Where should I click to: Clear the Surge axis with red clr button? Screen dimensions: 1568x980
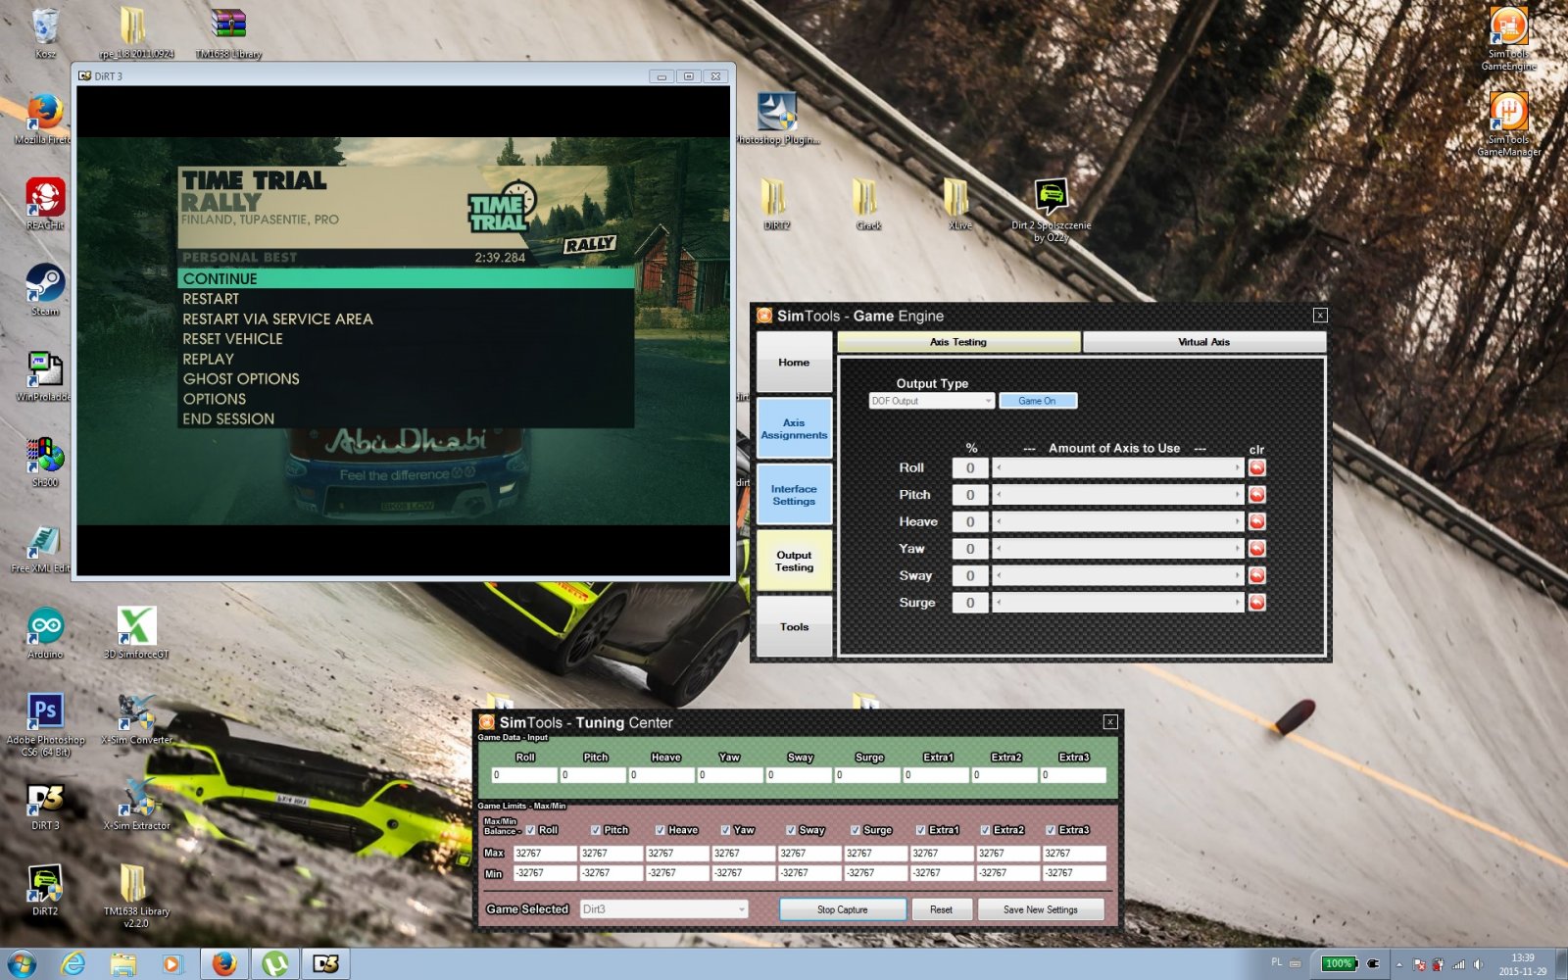(1256, 603)
